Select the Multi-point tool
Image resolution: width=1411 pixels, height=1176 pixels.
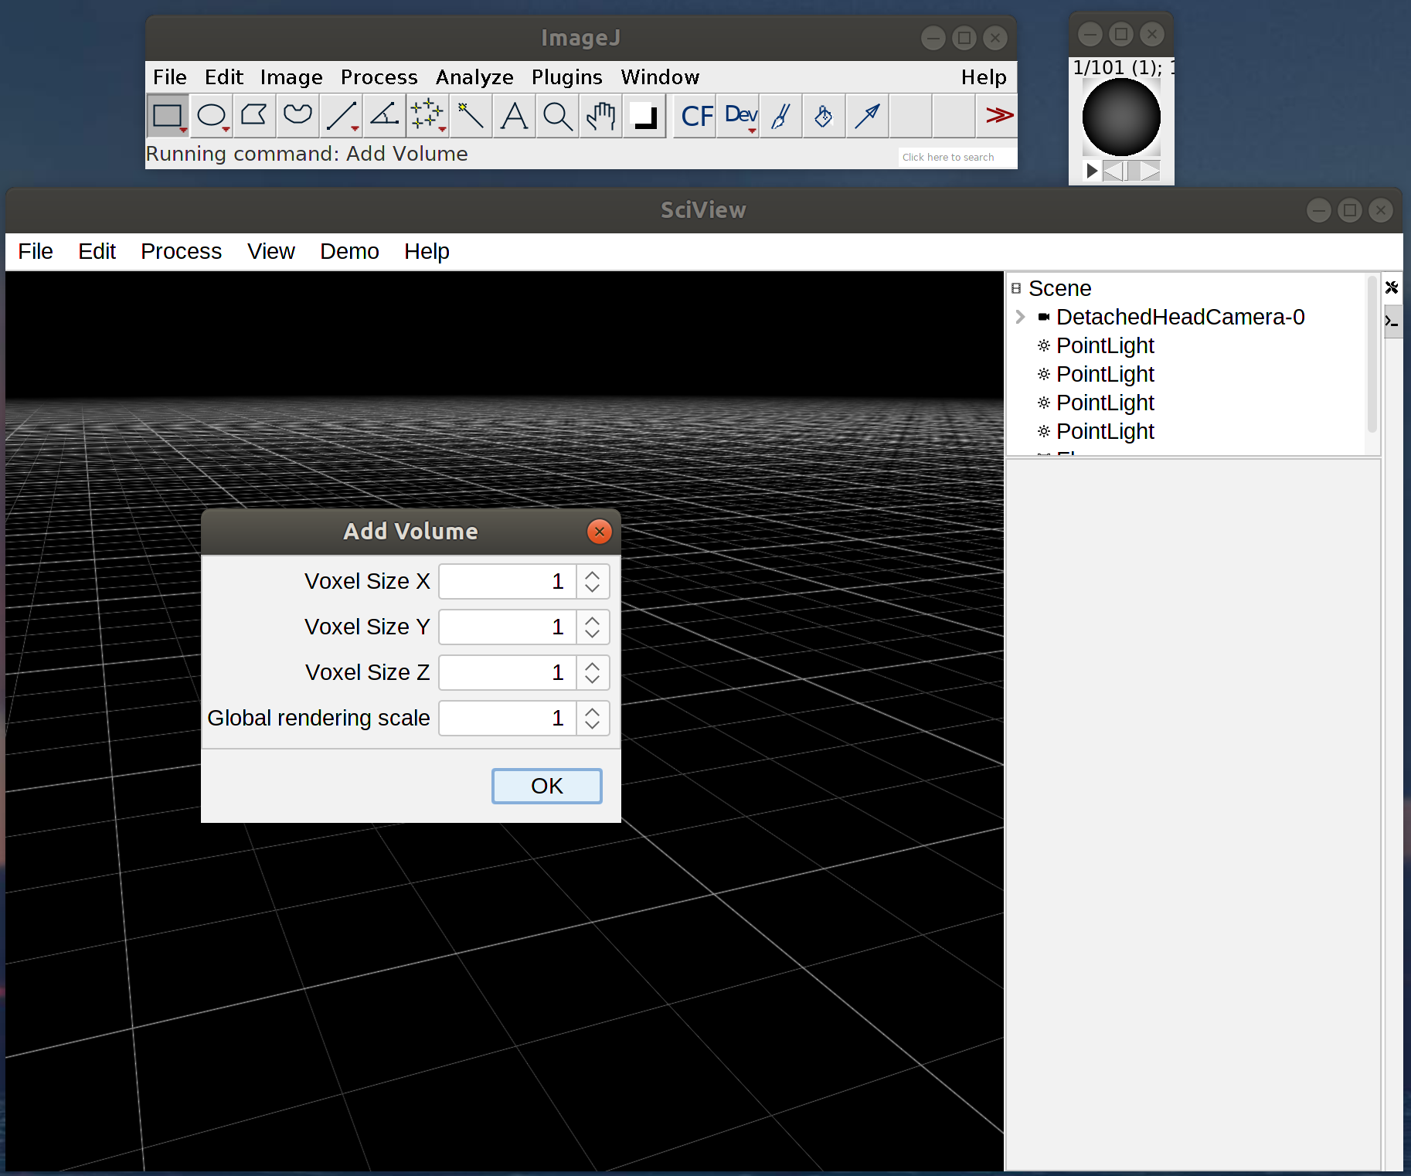(427, 116)
